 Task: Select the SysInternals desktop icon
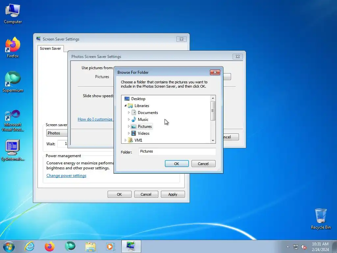pyautogui.click(x=13, y=150)
